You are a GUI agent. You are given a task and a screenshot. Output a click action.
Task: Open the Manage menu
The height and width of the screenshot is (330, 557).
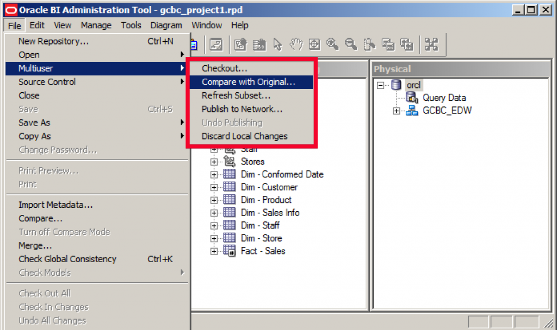pyautogui.click(x=96, y=26)
